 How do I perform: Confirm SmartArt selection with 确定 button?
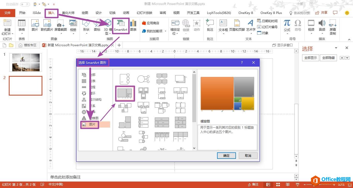coord(226,155)
